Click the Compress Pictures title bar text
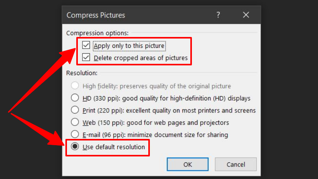The height and width of the screenshot is (179, 318). pos(96,15)
